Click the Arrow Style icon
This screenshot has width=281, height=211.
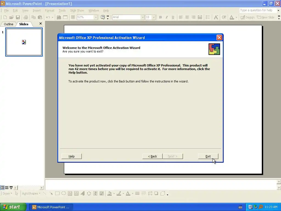point(150,193)
